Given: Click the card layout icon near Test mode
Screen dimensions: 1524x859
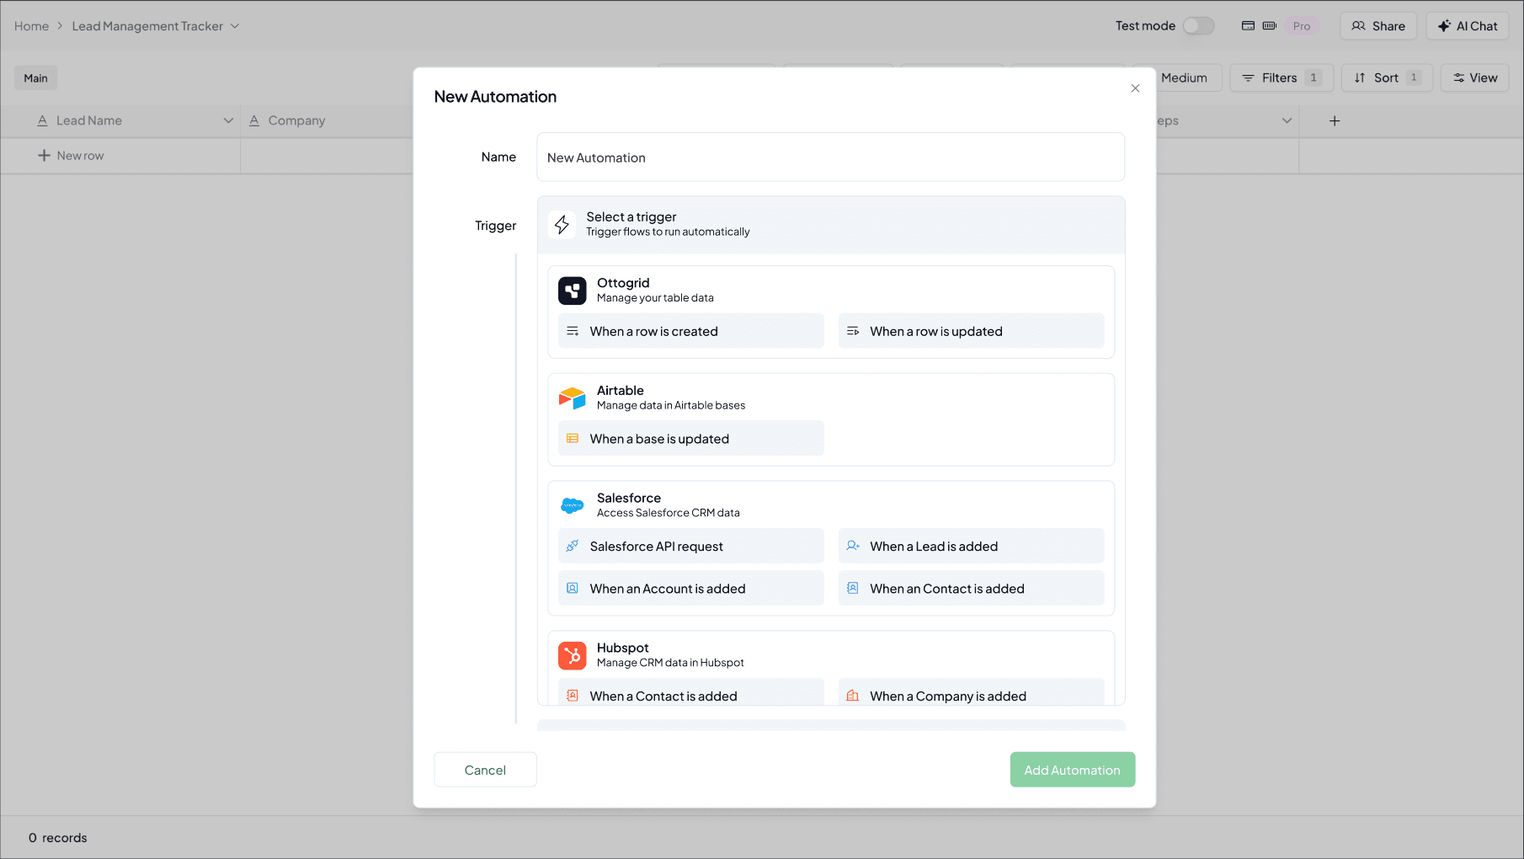Looking at the screenshot, I should [1248, 26].
